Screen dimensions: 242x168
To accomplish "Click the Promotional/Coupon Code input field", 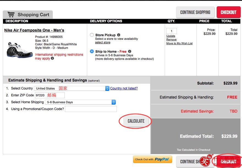I will (x=91, y=109).
